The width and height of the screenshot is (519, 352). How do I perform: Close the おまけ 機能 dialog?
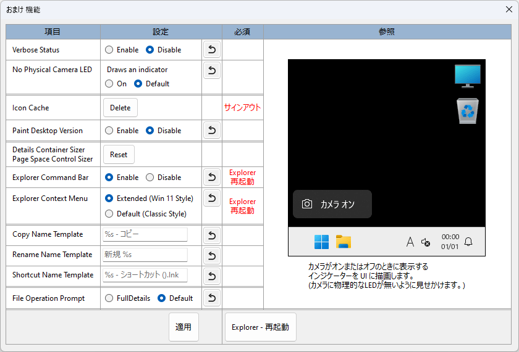pyautogui.click(x=509, y=9)
